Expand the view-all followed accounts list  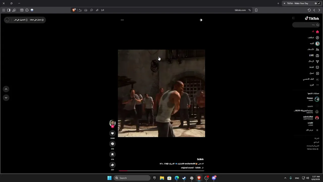click(x=312, y=130)
